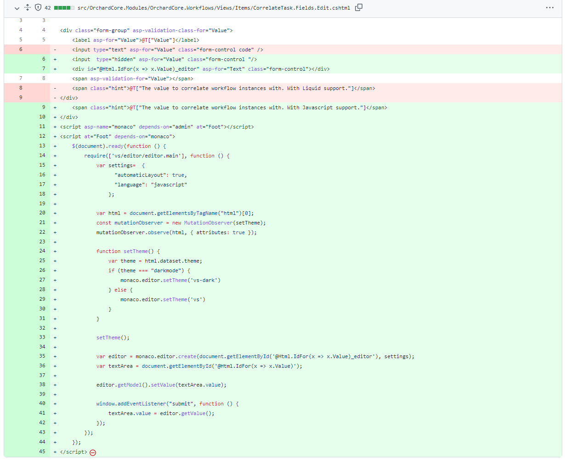565x461 pixels.
Task: Click line number 13
Action: click(42, 146)
